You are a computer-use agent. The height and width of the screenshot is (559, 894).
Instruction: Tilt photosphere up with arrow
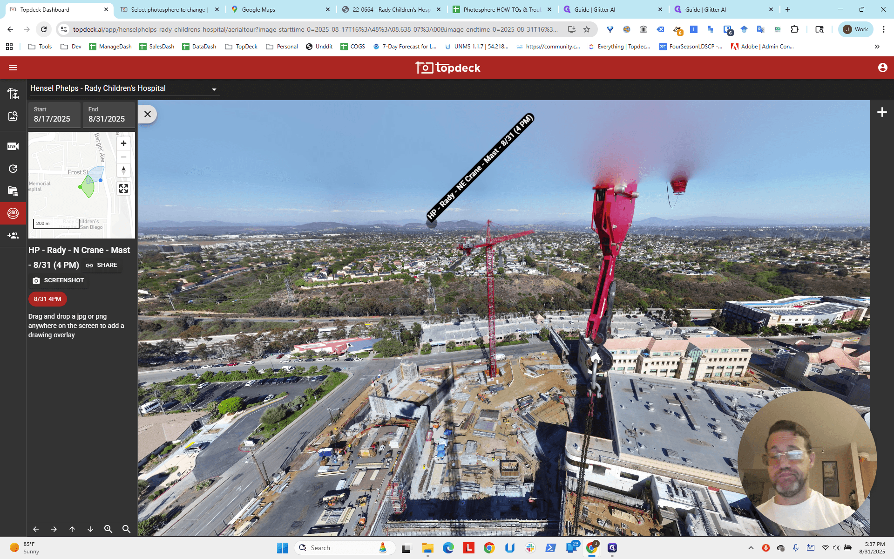(x=72, y=529)
